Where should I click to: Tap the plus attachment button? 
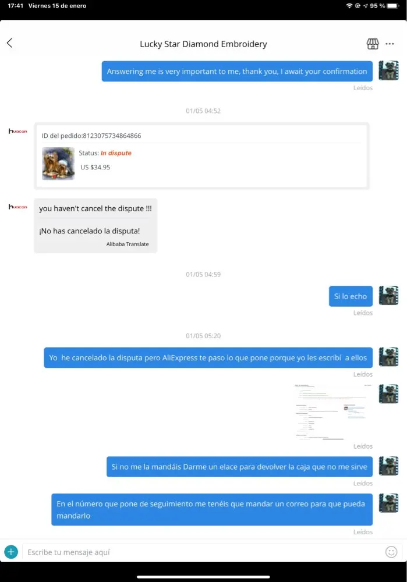(11, 552)
